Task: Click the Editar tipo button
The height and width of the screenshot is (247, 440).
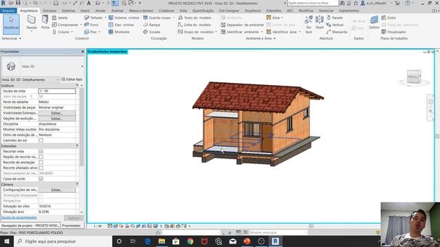Action: (x=71, y=80)
